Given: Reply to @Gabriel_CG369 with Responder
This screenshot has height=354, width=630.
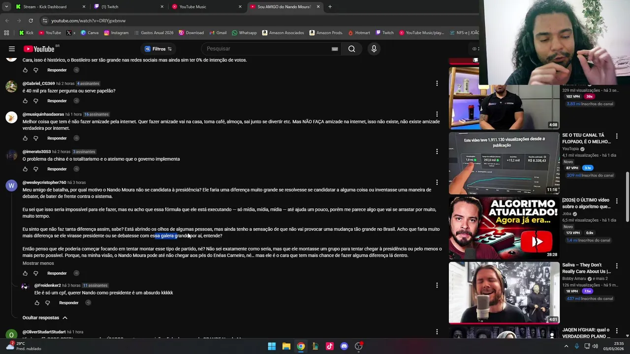Looking at the screenshot, I should tap(57, 101).
